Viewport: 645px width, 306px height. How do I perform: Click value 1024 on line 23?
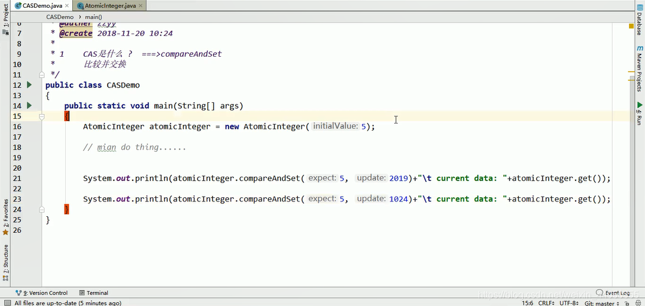(399, 199)
